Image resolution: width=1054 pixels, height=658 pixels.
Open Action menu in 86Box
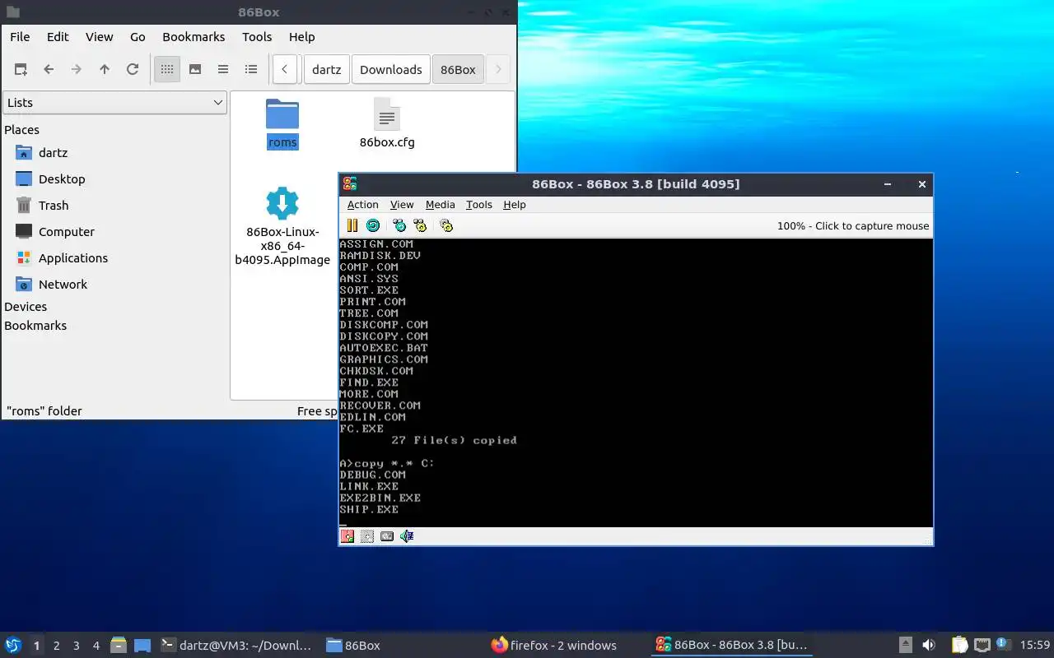tap(362, 205)
